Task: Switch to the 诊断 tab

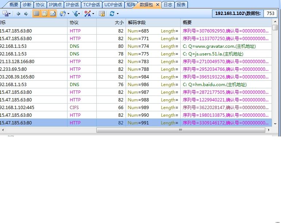Action: click(x=27, y=5)
